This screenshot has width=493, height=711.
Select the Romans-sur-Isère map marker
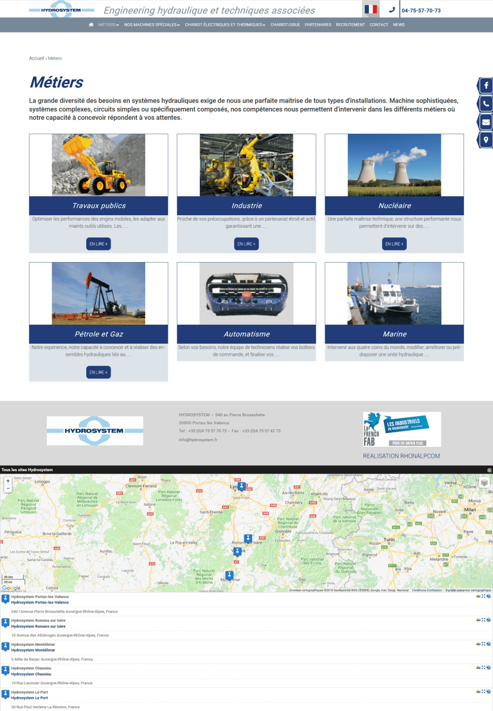point(248,539)
